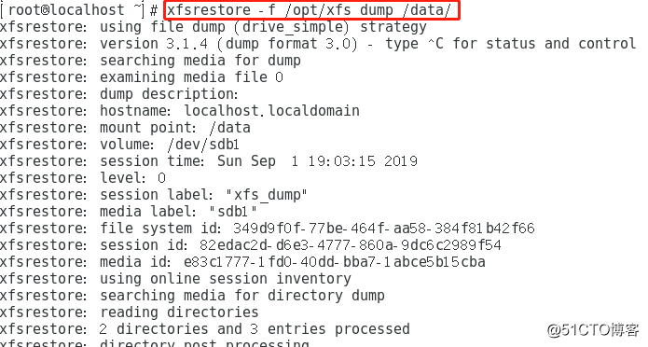Click the session label "xfs_dump" text
Viewport: 648px width, 347px height.
[204, 195]
